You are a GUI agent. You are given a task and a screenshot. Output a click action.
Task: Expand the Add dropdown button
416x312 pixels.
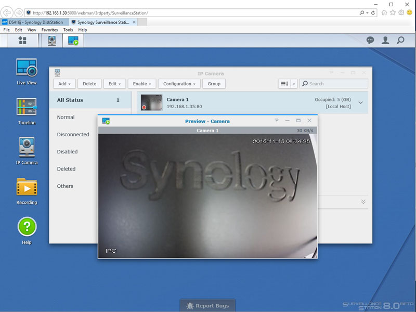(x=64, y=84)
